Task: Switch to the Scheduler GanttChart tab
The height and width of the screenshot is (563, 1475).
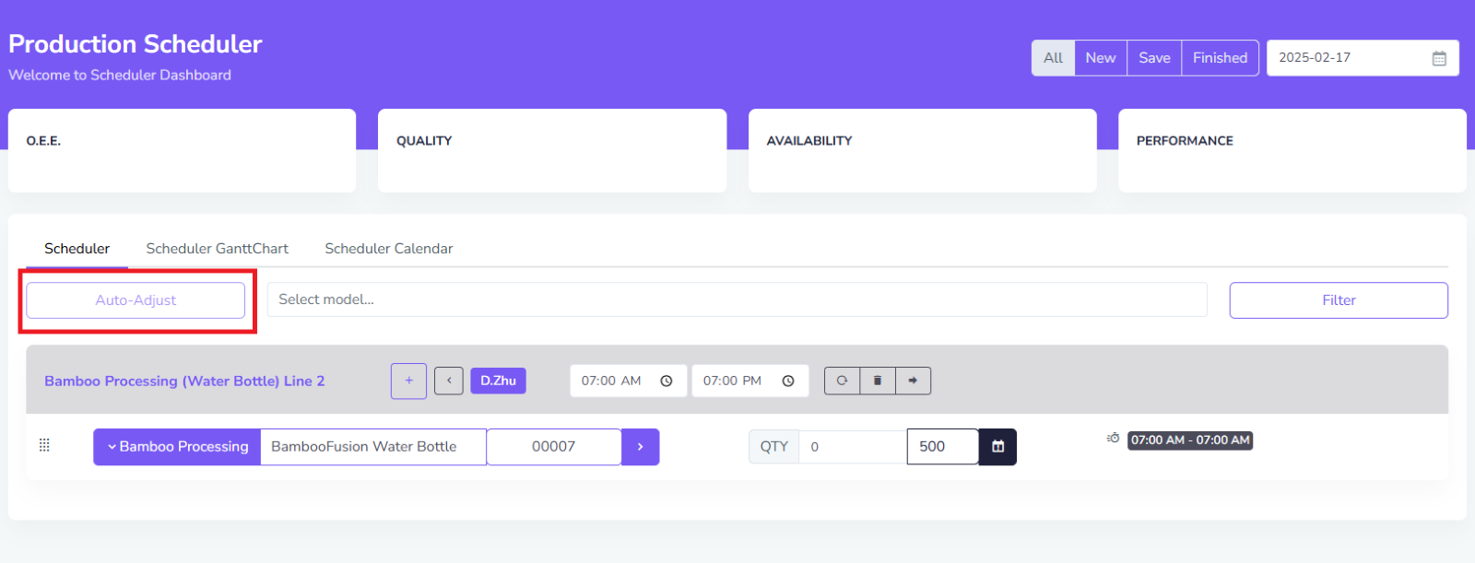Action: point(217,249)
